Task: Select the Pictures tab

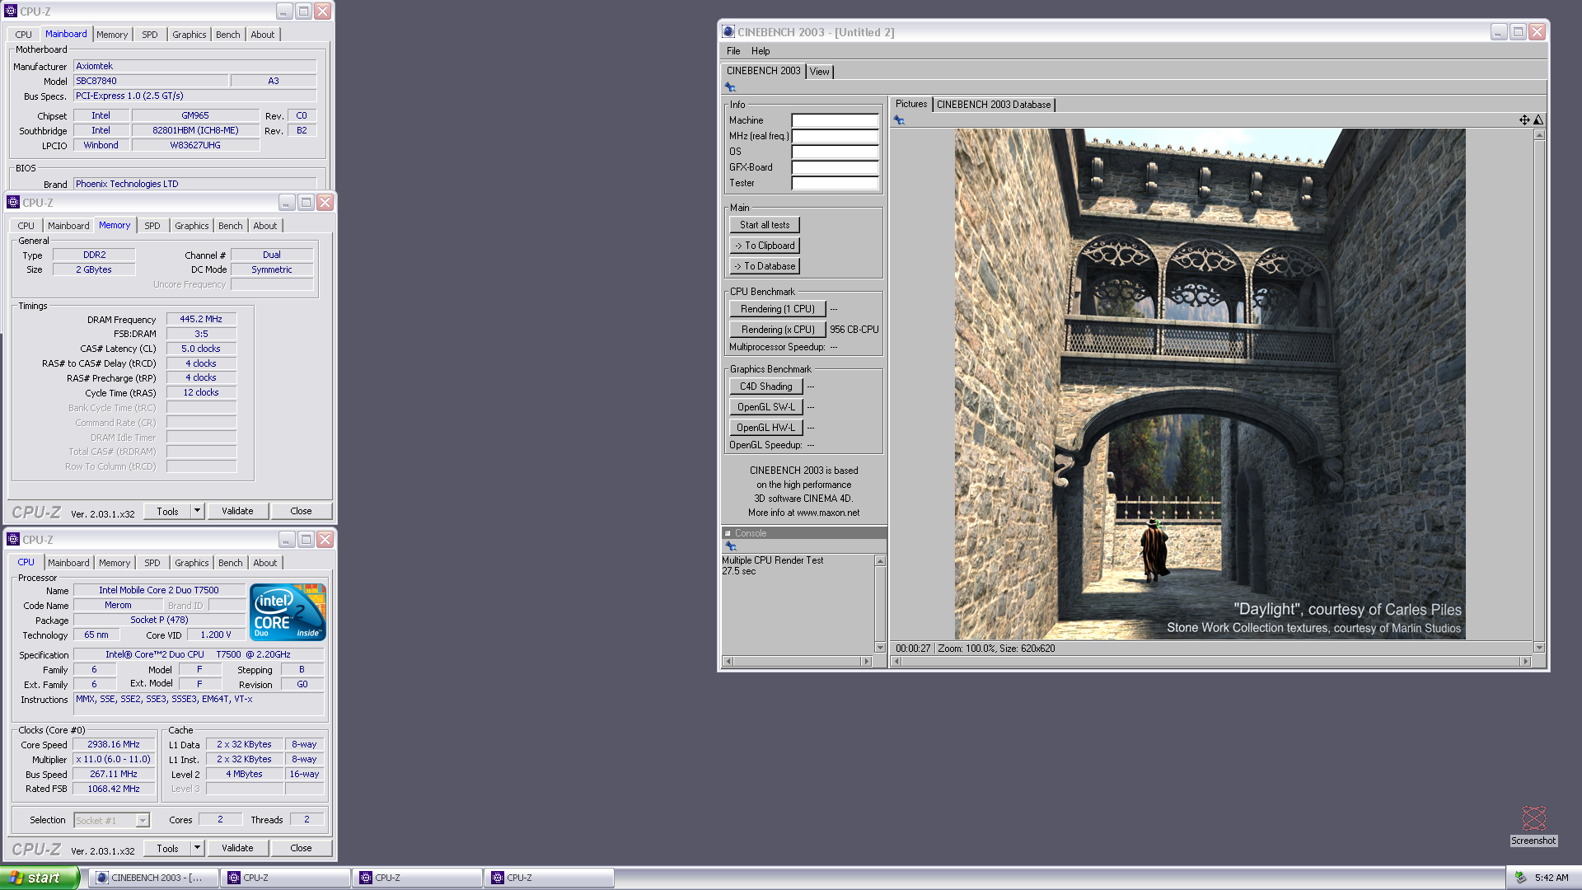Action: [911, 104]
